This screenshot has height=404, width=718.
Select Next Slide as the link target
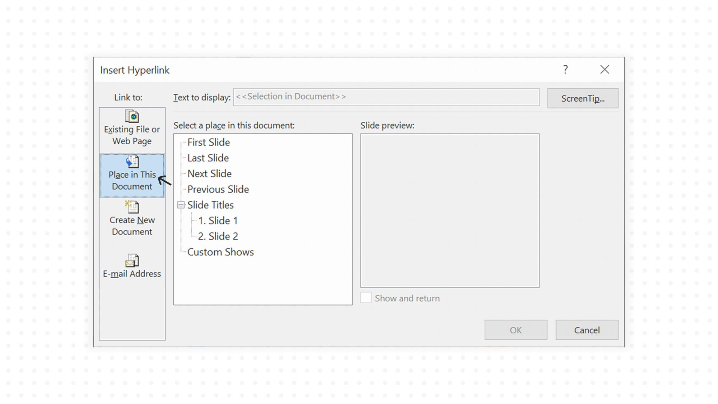[x=209, y=173]
